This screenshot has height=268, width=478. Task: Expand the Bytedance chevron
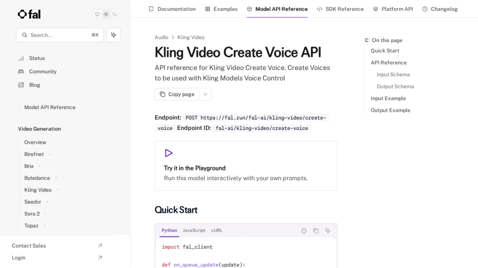56,178
